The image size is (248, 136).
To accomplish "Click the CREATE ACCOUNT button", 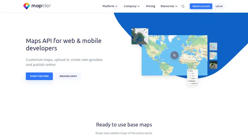I will coord(201,6).
